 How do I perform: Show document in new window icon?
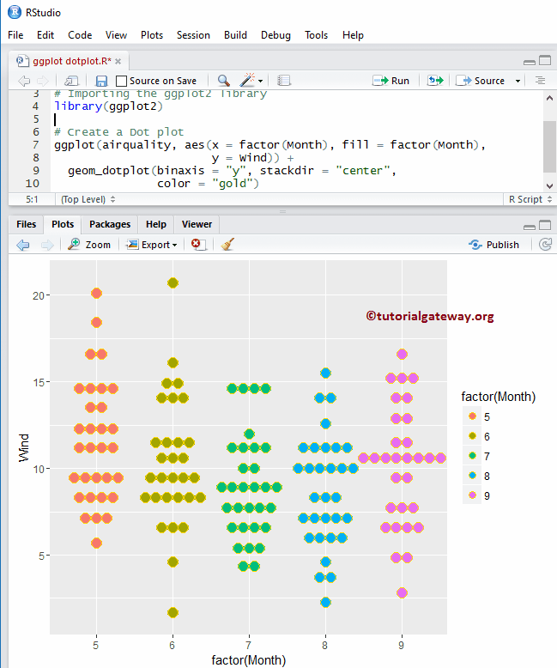coord(71,81)
